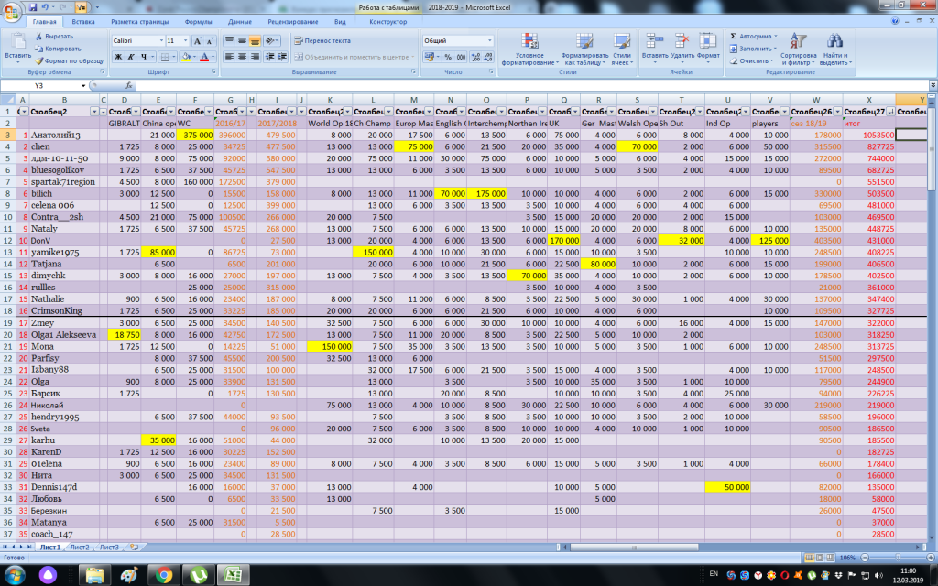Switch to the Формулы ribbon tab
Viewport: 938px width, 586px height.
point(198,20)
